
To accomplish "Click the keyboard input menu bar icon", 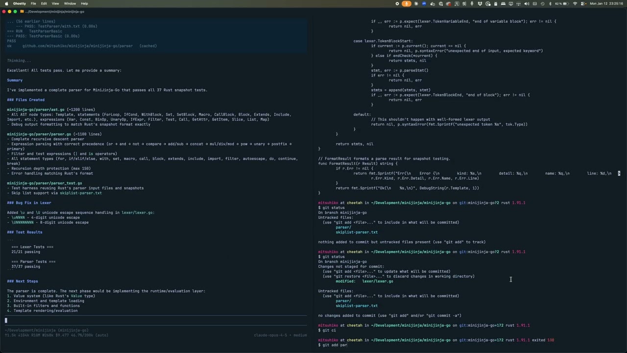I will (535, 3).
